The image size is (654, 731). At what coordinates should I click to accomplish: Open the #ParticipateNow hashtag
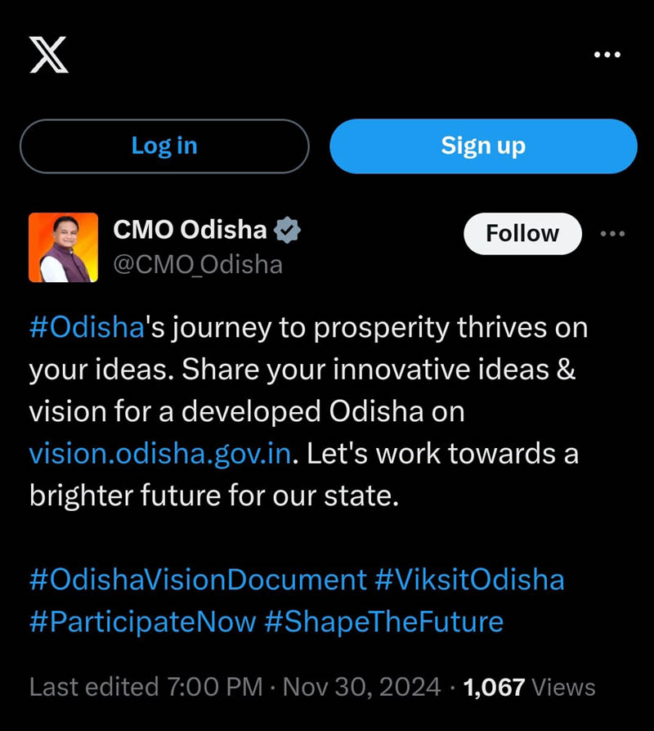[x=142, y=621]
